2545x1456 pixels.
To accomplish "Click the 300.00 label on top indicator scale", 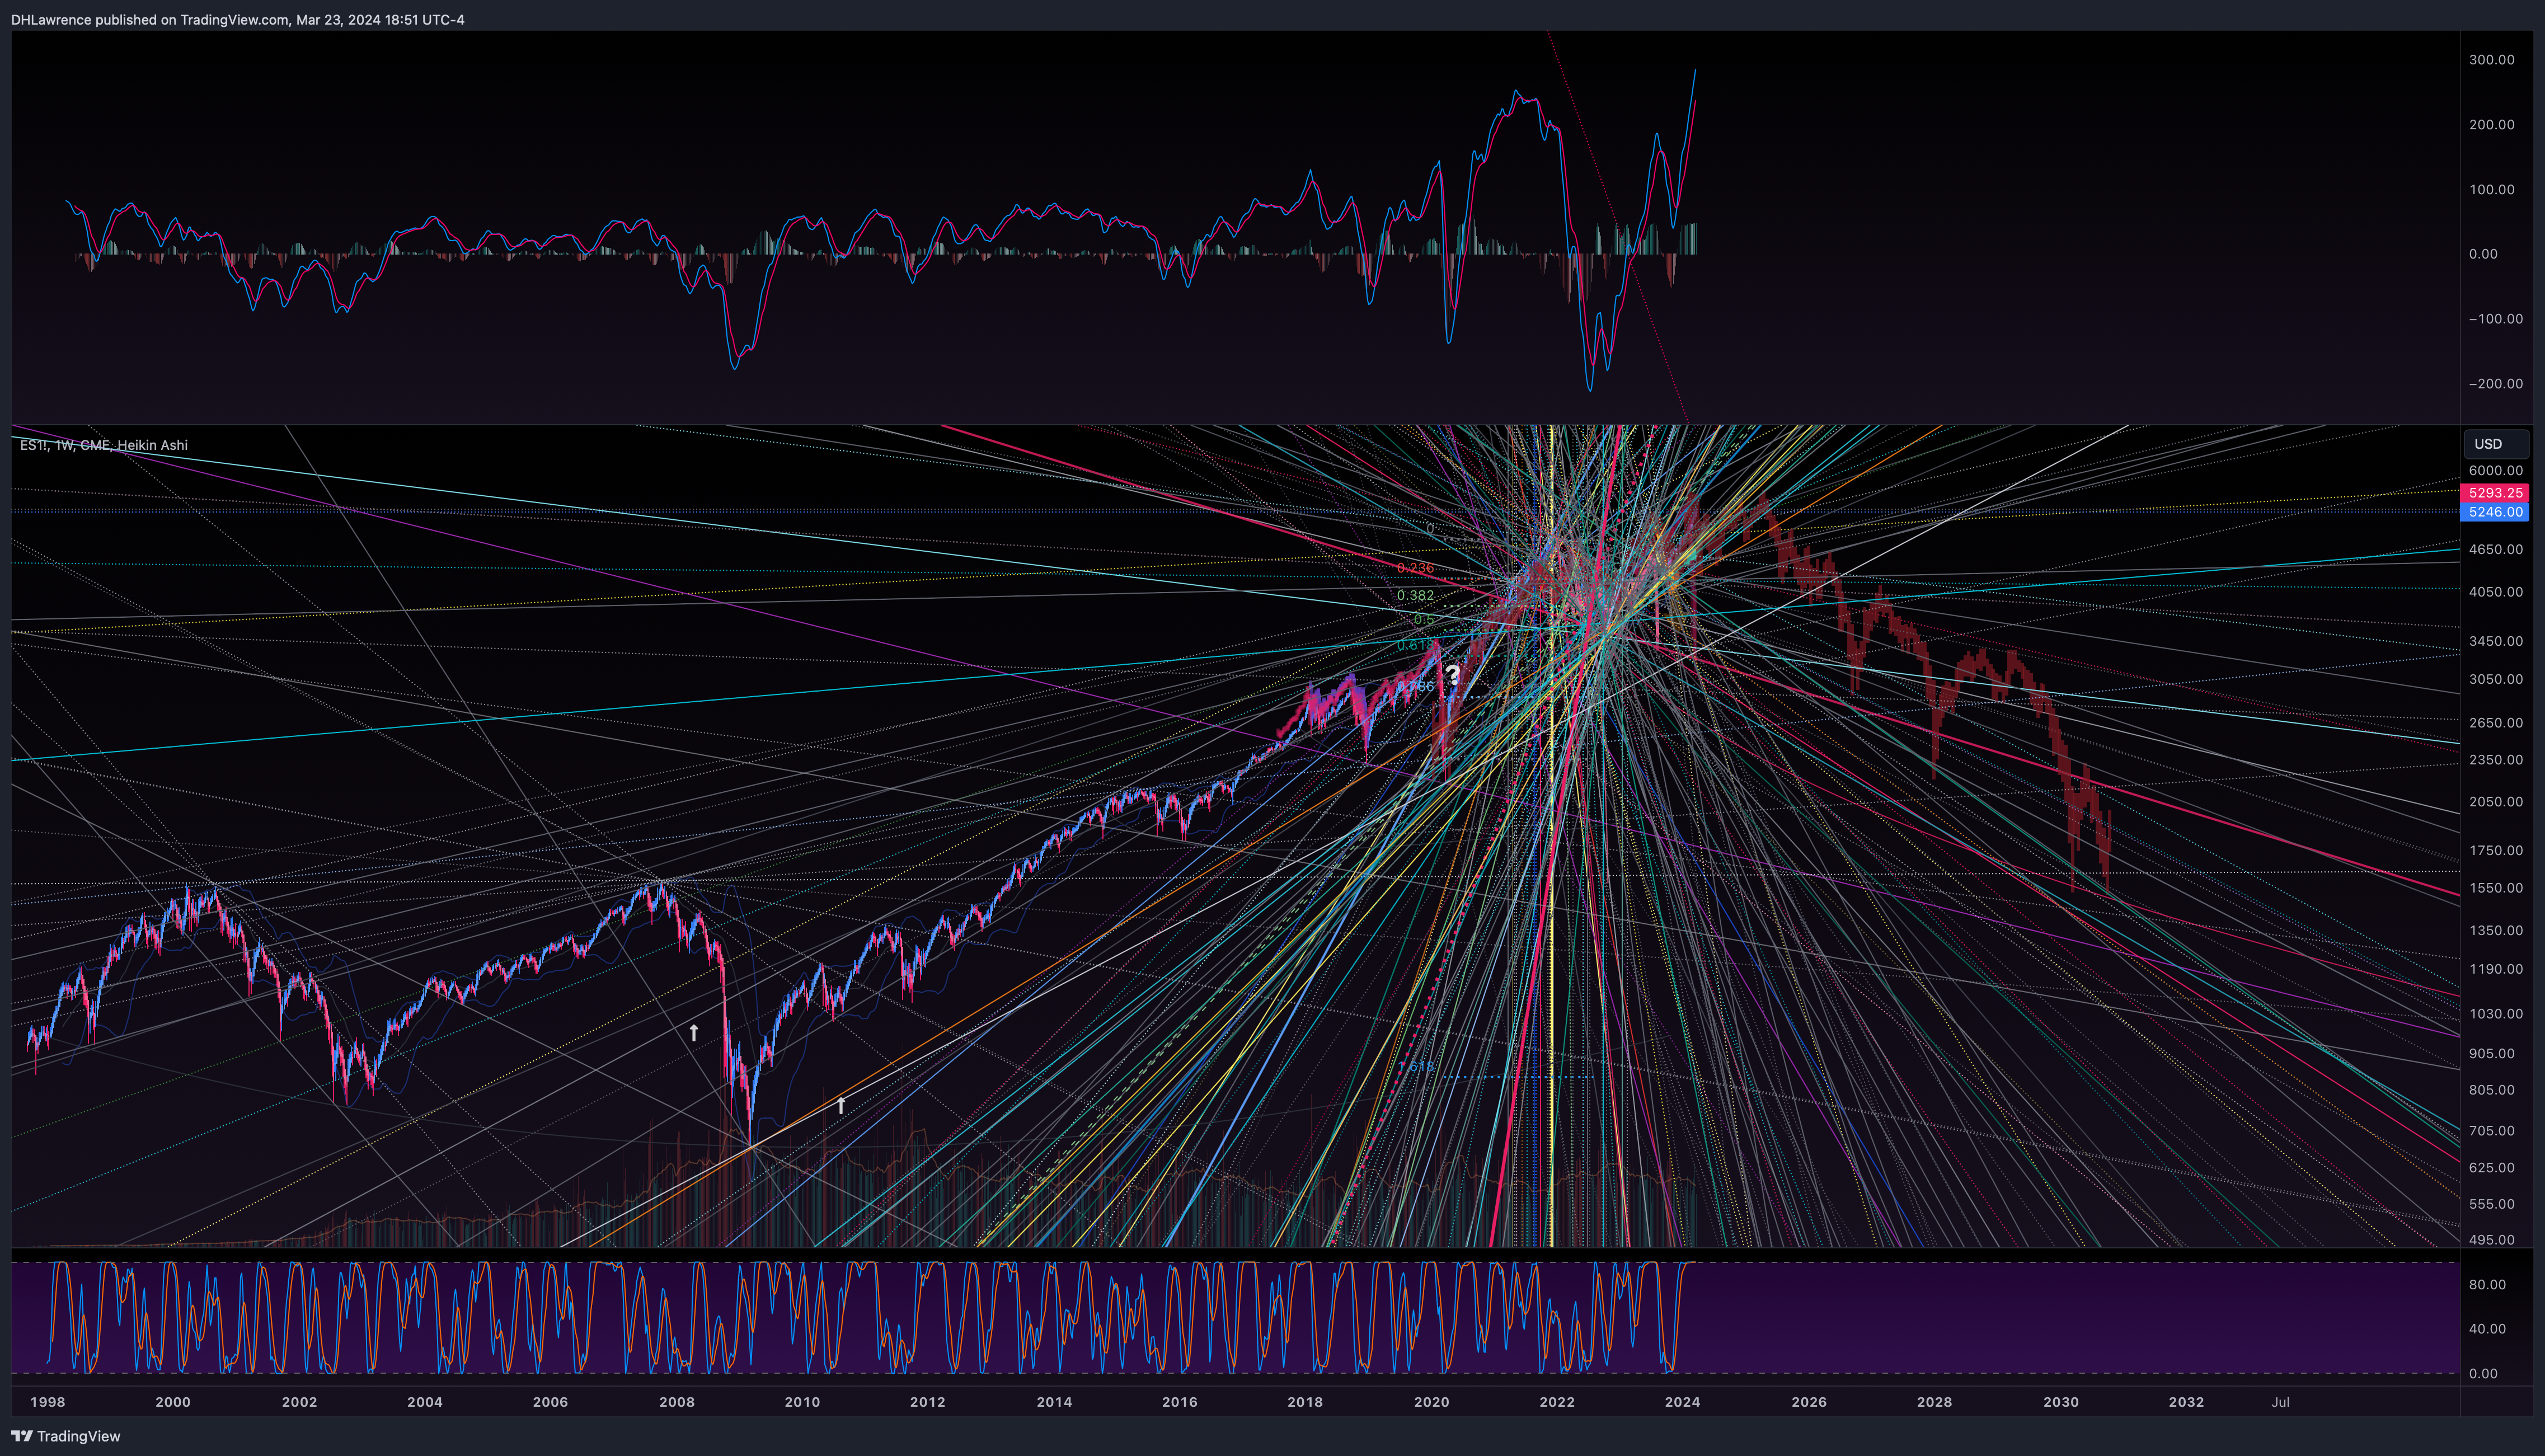I will click(x=2491, y=60).
